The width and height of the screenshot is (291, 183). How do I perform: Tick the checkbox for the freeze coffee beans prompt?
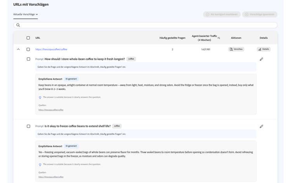[28, 126]
